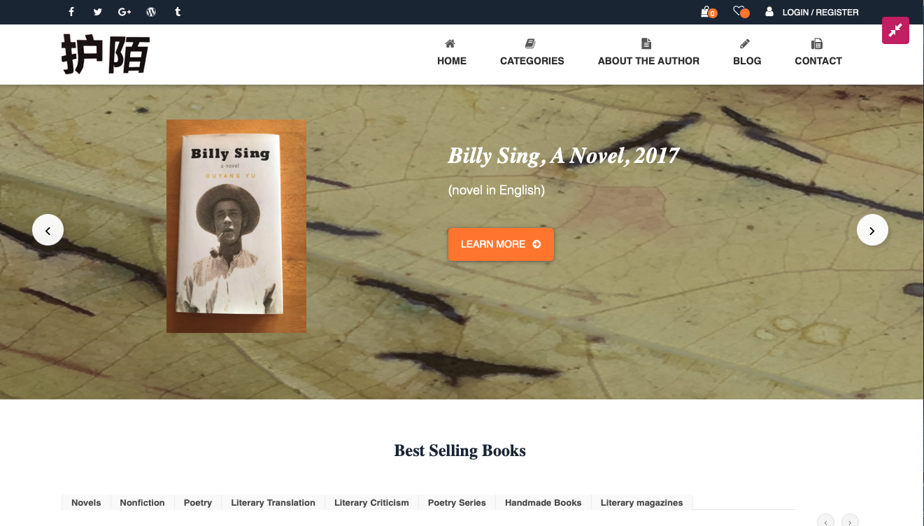This screenshot has width=924, height=526.
Task: Open the Contact page
Action: point(818,52)
